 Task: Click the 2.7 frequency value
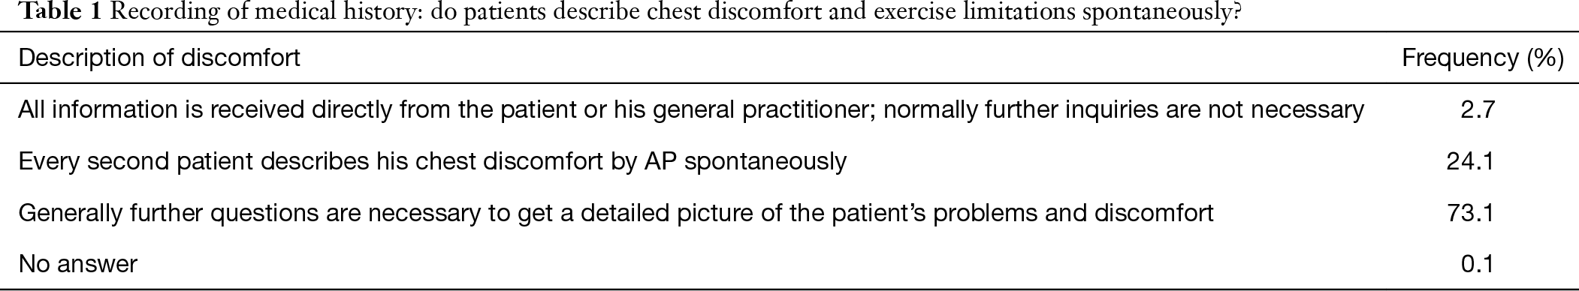pyautogui.click(x=1477, y=110)
